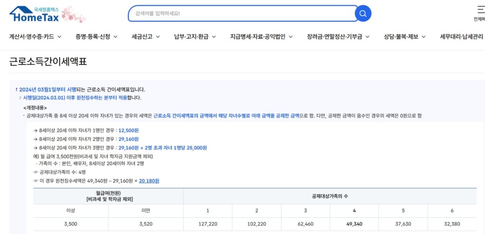
Task: Click '2명 초과 자녀 1명당 25,000원' text
Action: [175, 148]
